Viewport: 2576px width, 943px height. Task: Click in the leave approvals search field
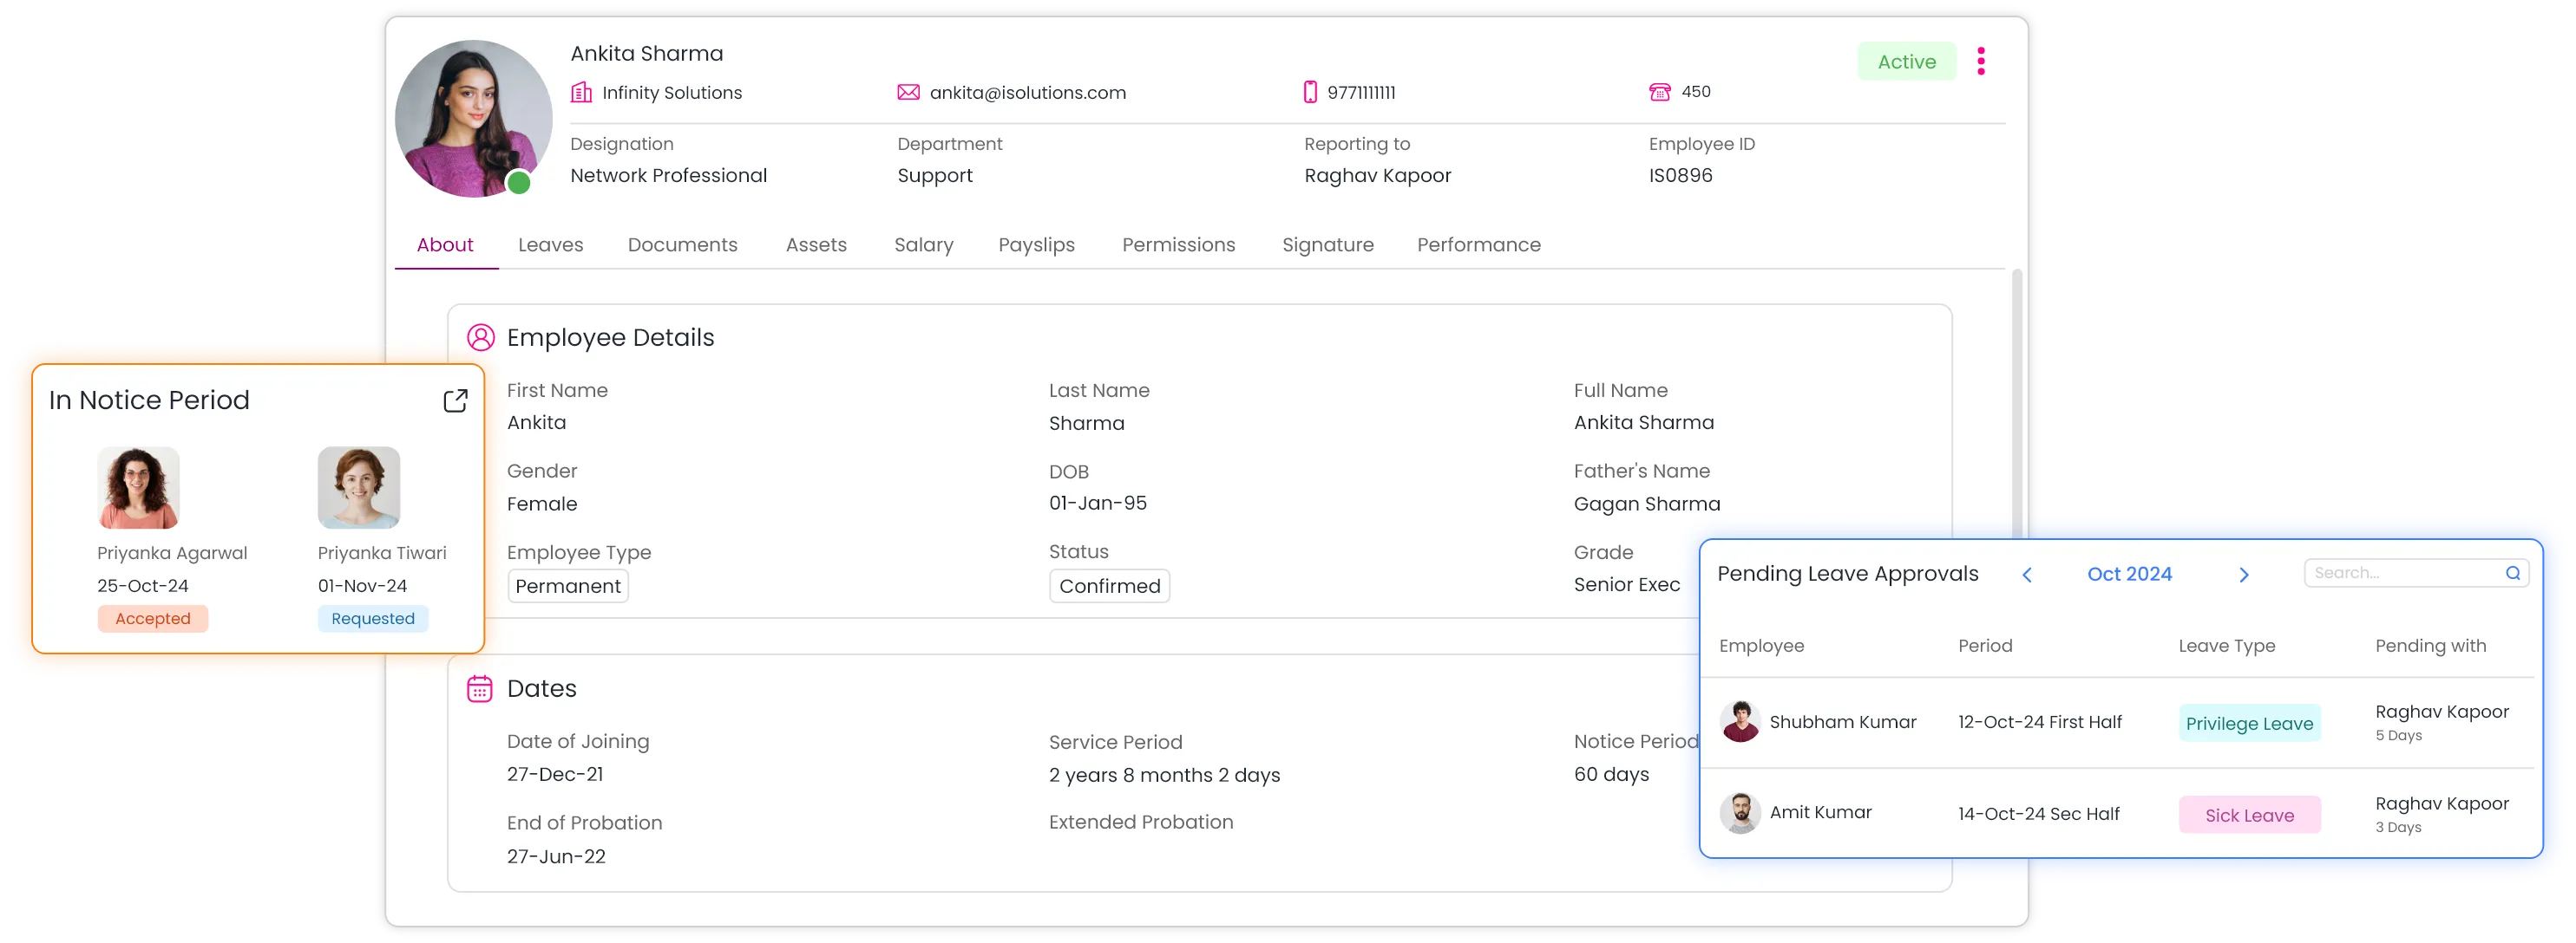tap(2400, 572)
